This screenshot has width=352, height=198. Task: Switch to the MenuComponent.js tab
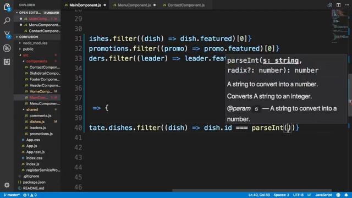[x=134, y=5]
